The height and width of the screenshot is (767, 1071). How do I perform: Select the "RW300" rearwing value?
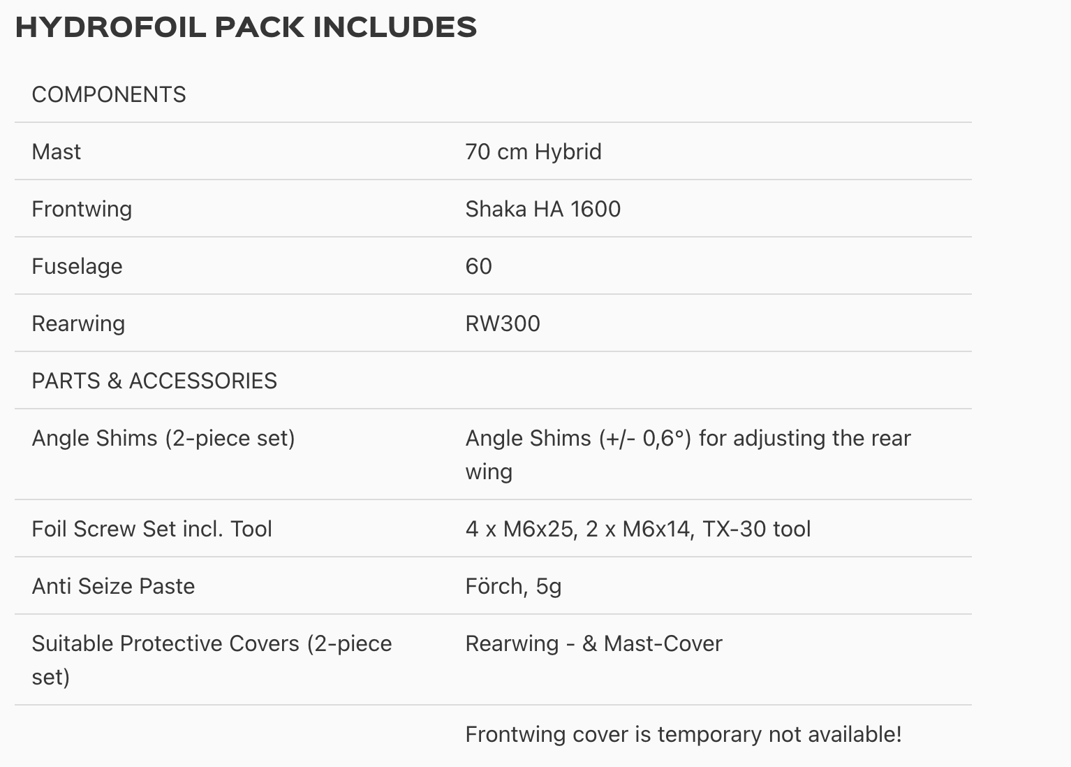coord(503,323)
